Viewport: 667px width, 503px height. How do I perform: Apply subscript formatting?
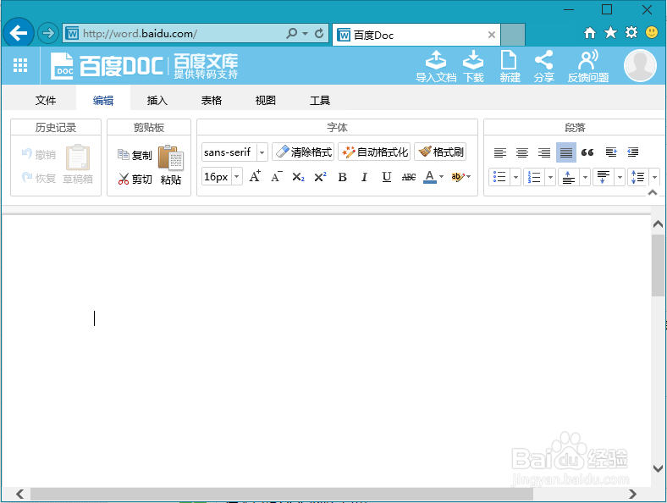pos(298,177)
